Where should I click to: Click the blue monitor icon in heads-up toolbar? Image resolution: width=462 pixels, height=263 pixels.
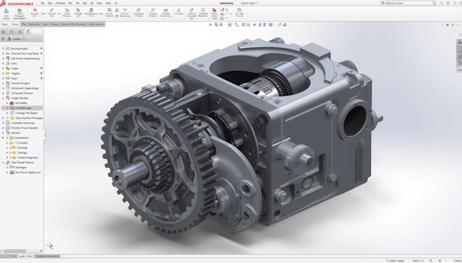click(270, 24)
